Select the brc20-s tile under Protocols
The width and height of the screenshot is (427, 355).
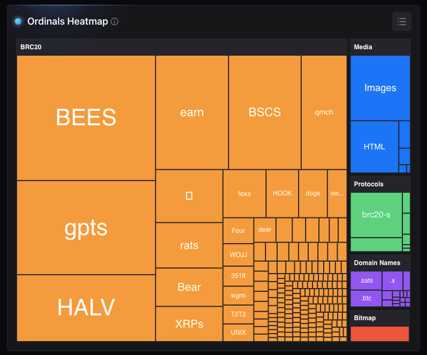pyautogui.click(x=376, y=215)
